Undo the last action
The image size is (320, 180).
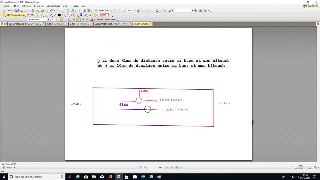(52, 11)
